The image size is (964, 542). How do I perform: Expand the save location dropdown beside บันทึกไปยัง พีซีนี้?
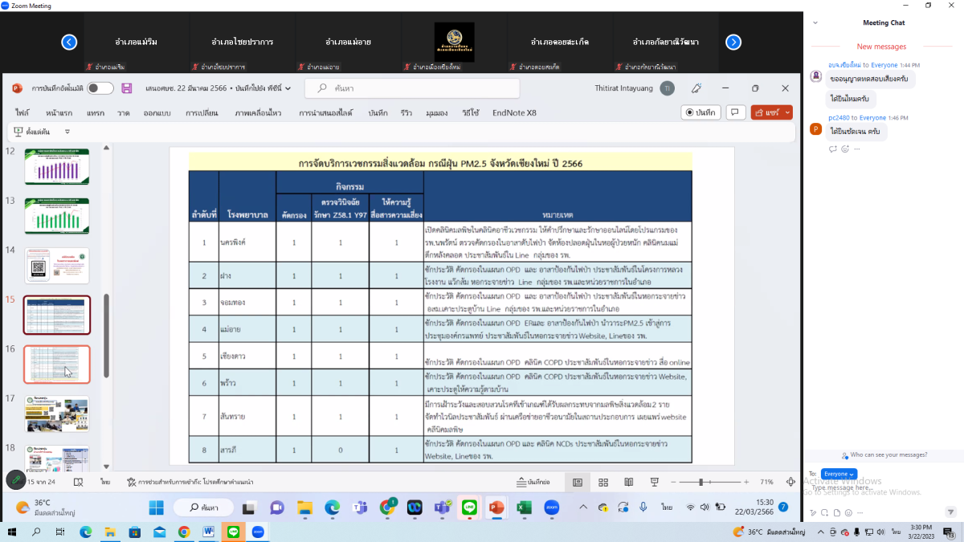click(288, 88)
